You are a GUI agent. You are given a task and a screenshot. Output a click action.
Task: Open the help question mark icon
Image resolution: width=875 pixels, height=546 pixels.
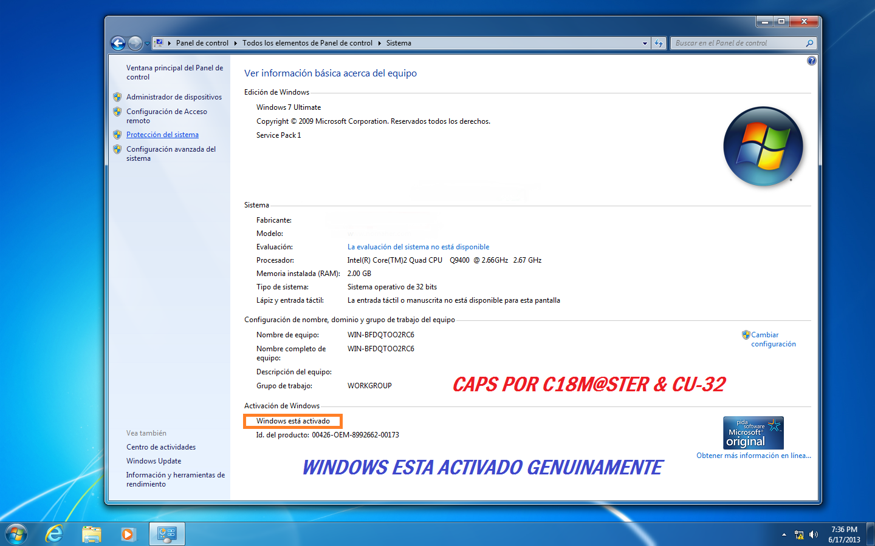[x=811, y=61]
